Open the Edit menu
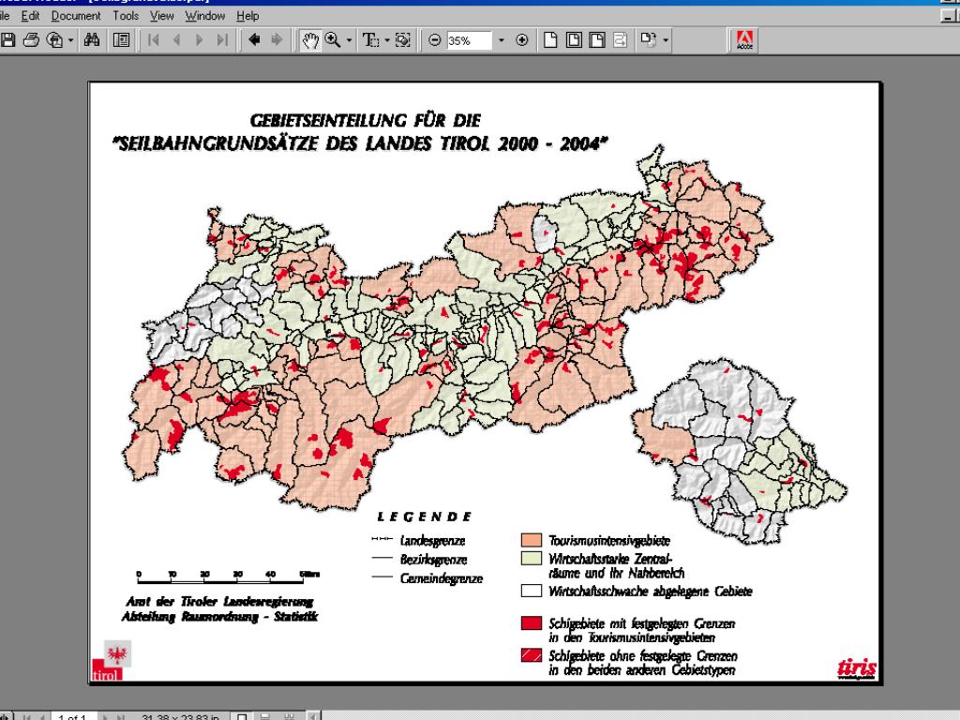 [x=30, y=16]
